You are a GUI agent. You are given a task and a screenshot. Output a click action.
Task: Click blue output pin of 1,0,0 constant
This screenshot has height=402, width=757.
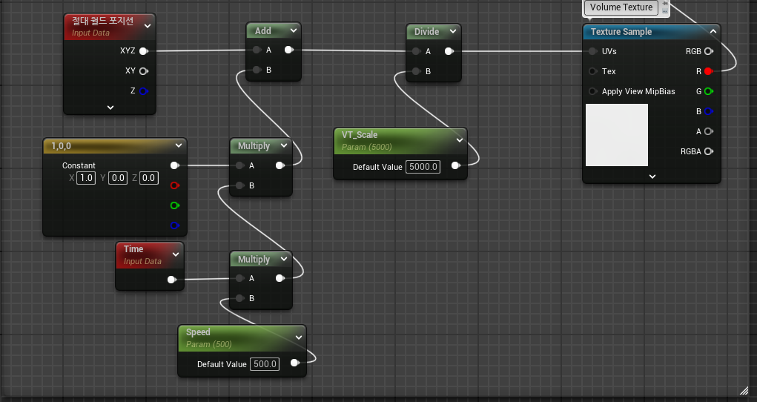(x=175, y=225)
